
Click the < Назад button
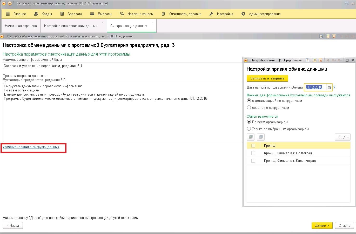tap(13, 225)
